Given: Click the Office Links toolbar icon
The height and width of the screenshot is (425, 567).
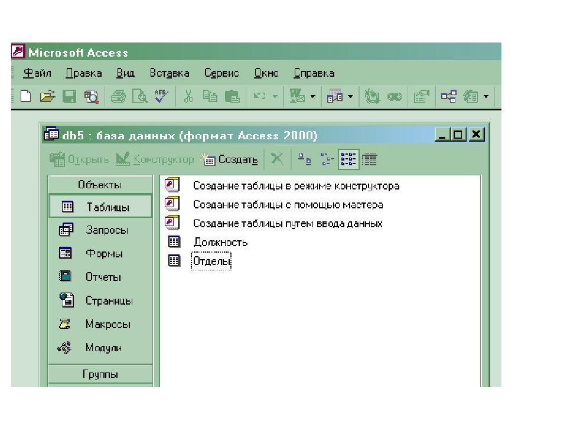Looking at the screenshot, I should 297,96.
